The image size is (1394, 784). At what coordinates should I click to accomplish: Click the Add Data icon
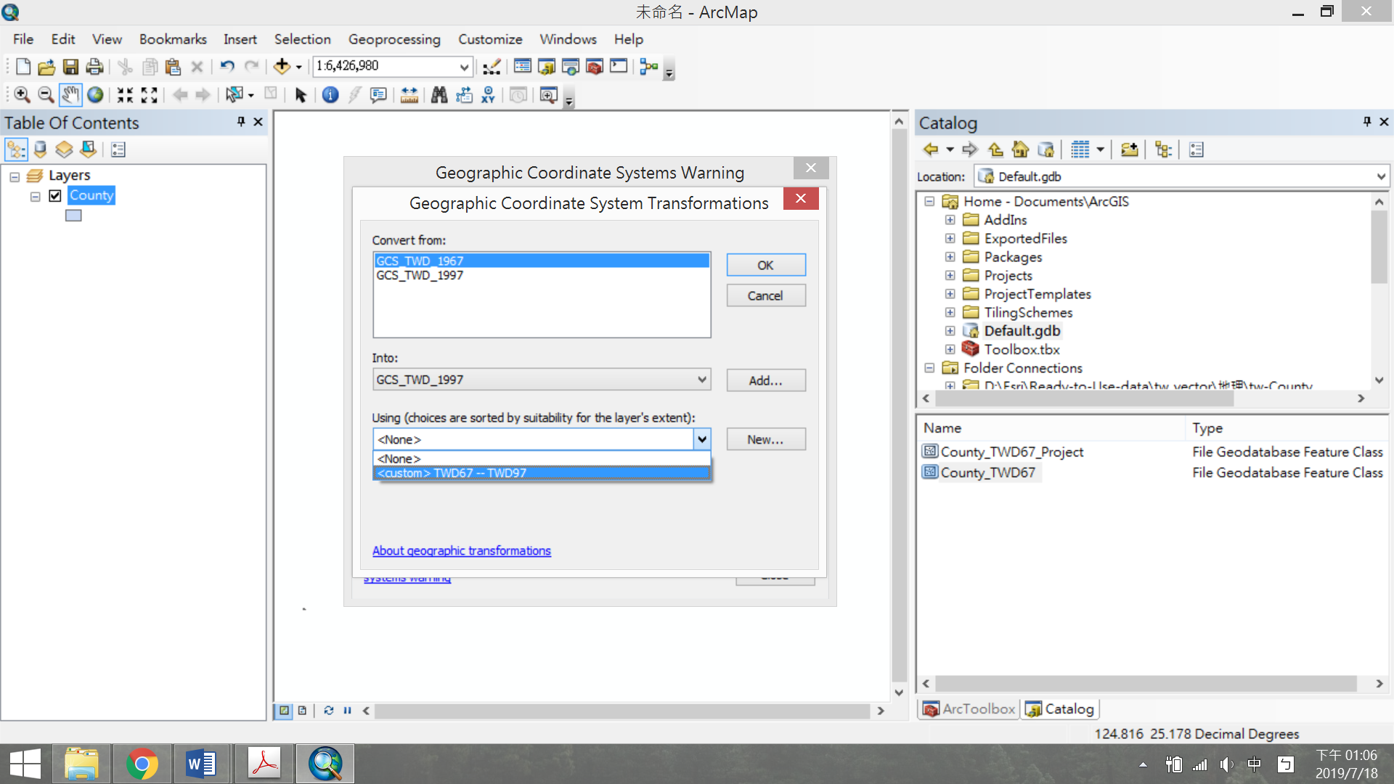[282, 67]
